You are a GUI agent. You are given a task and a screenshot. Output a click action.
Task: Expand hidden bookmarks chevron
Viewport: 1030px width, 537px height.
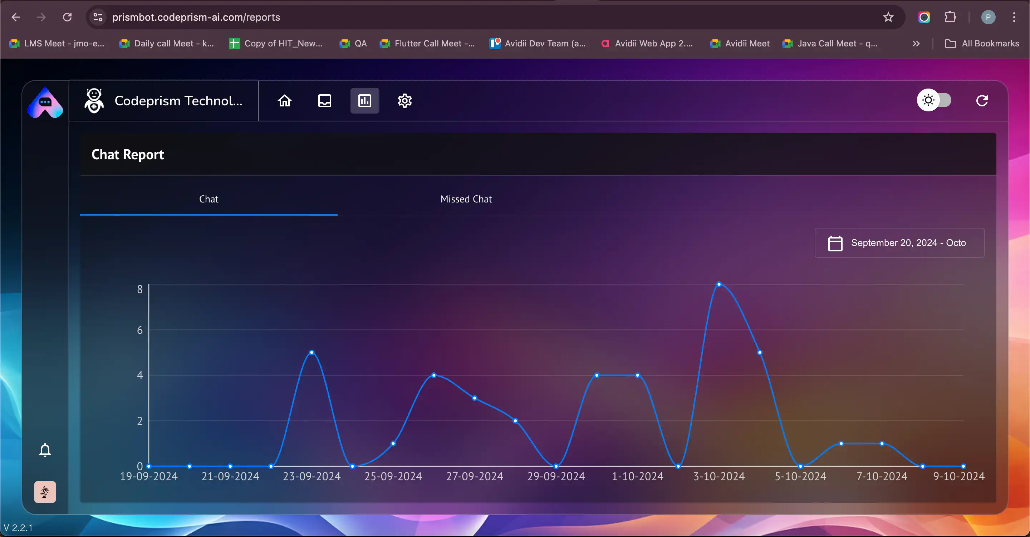click(916, 44)
